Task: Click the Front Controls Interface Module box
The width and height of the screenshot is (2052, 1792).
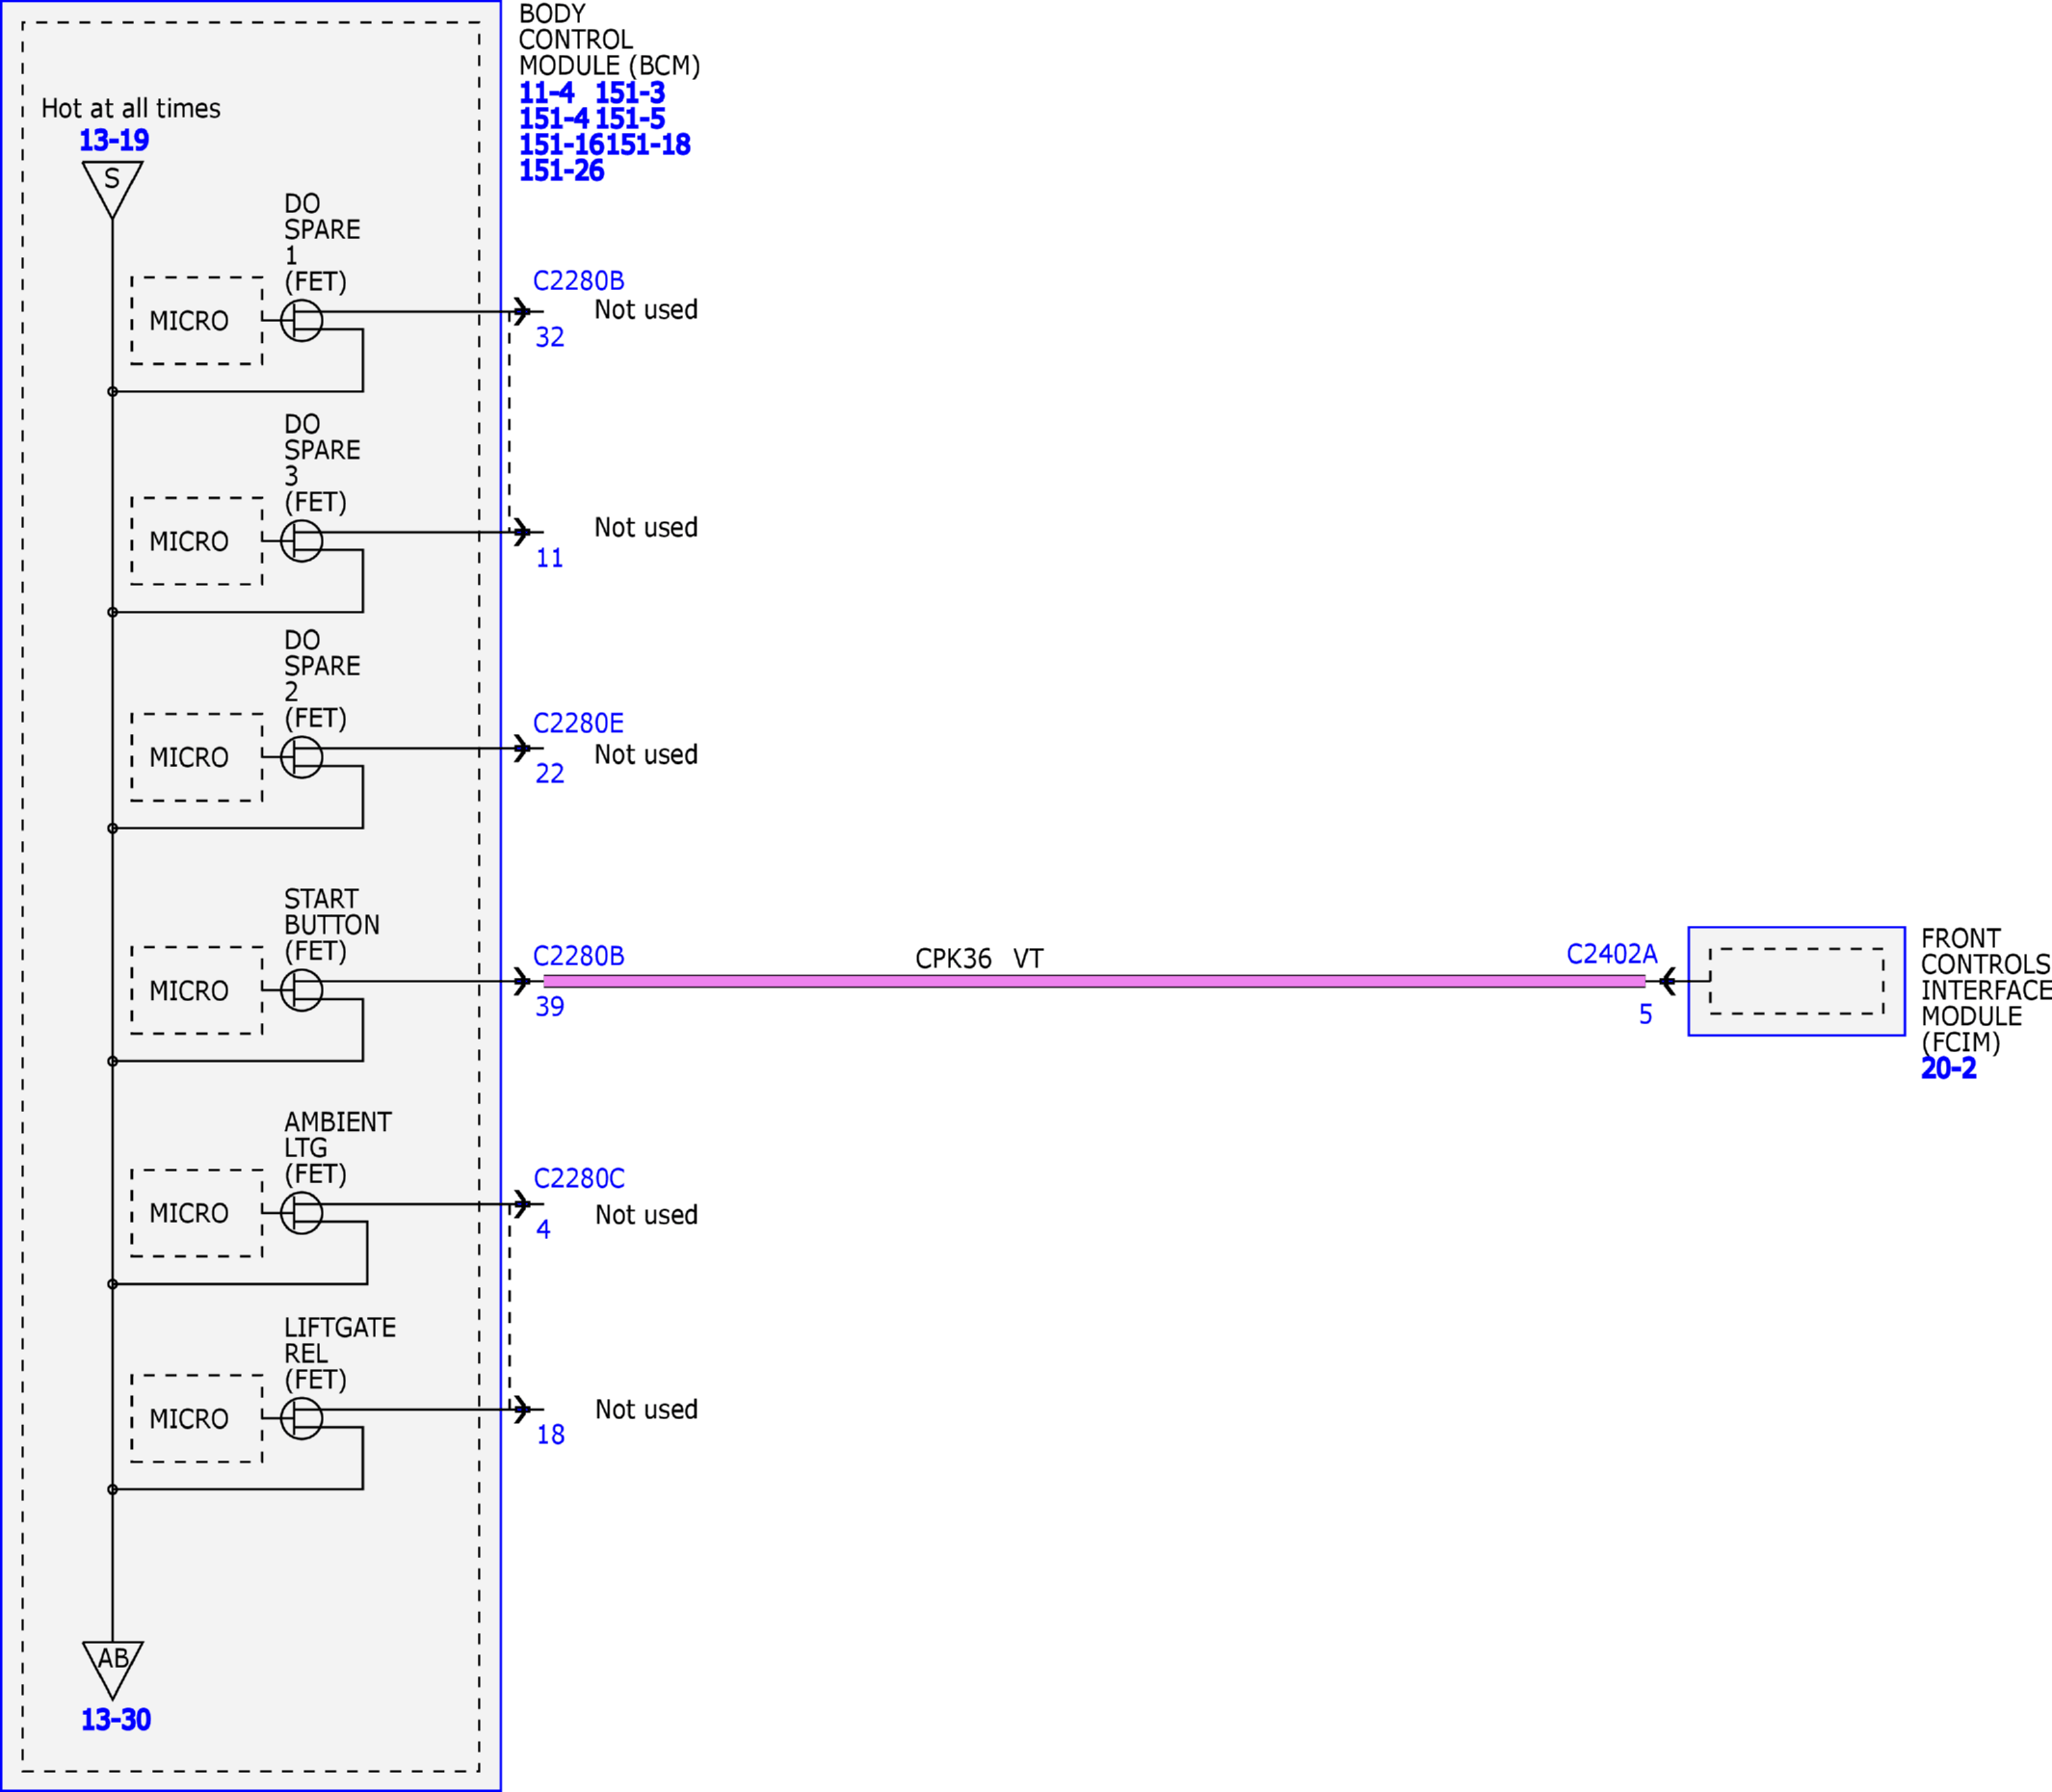Action: point(1796,981)
